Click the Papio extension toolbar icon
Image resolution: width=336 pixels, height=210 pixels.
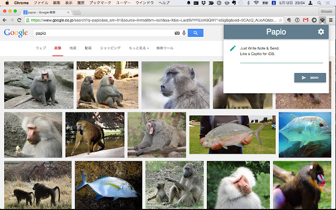pos(322,20)
